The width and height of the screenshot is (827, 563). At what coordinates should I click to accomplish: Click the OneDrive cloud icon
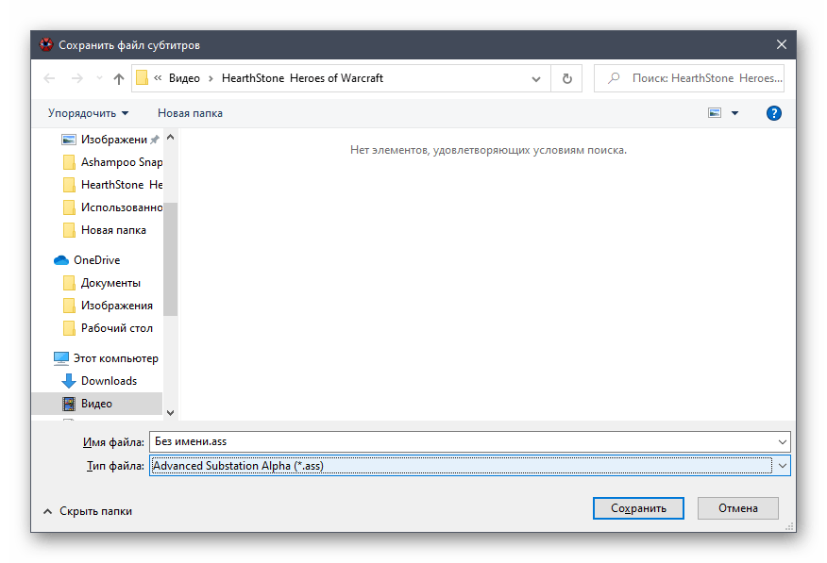61,260
